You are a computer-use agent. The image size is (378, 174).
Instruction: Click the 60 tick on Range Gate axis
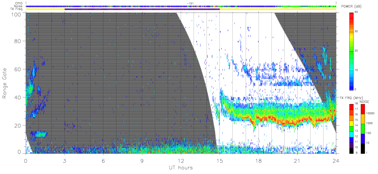click(18, 69)
